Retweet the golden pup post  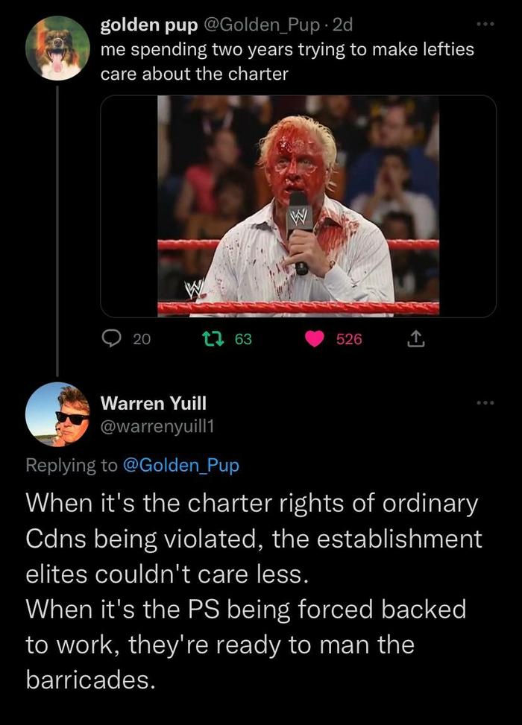point(214,339)
